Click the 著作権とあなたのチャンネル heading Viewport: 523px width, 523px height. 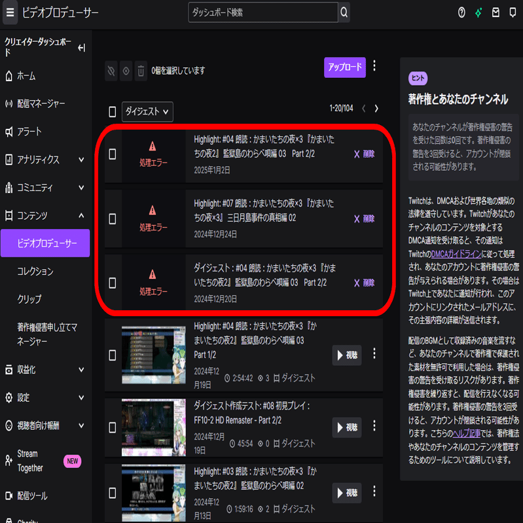458,99
